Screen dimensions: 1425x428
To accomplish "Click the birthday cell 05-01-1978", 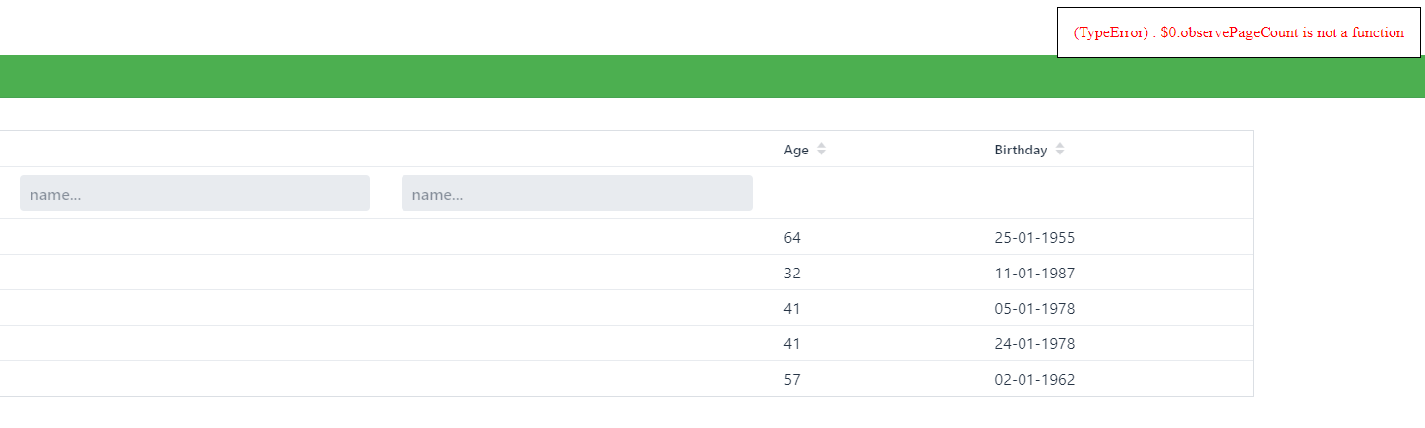I will (x=1034, y=309).
